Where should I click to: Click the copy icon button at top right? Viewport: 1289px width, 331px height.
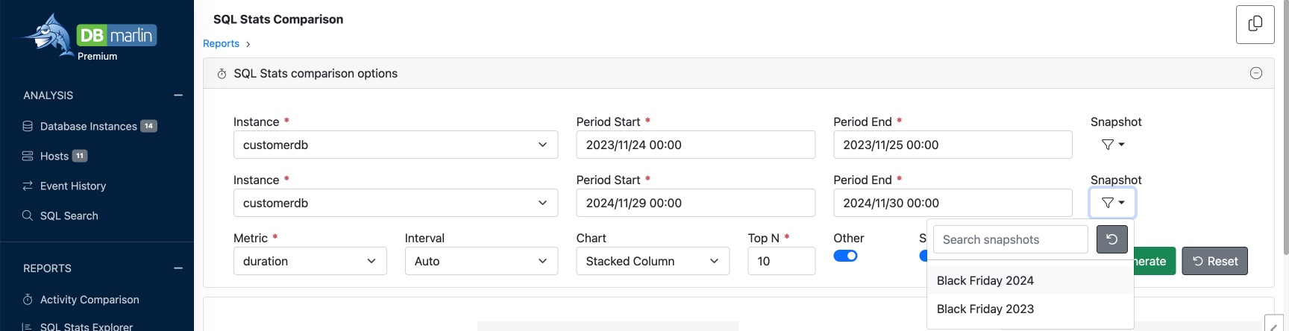tap(1255, 24)
